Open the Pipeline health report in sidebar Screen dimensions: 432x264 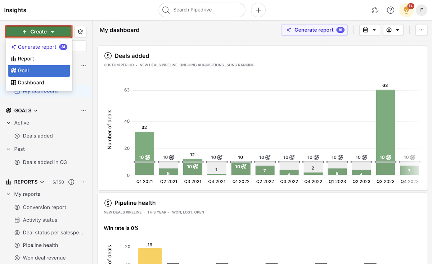pyautogui.click(x=40, y=245)
